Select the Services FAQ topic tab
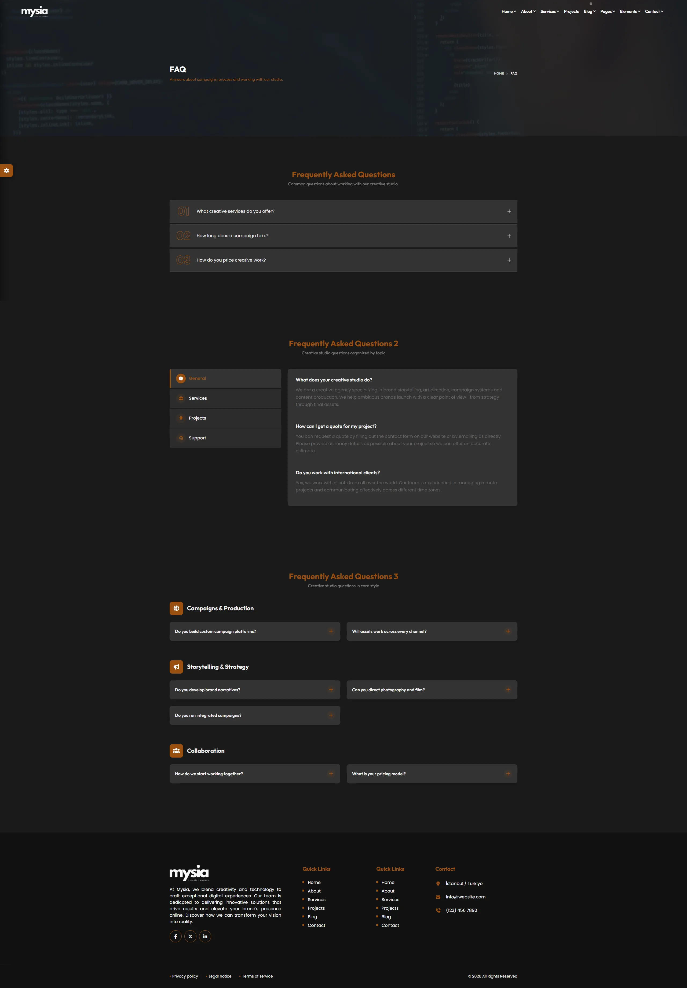Image resolution: width=687 pixels, height=988 pixels. click(x=226, y=398)
